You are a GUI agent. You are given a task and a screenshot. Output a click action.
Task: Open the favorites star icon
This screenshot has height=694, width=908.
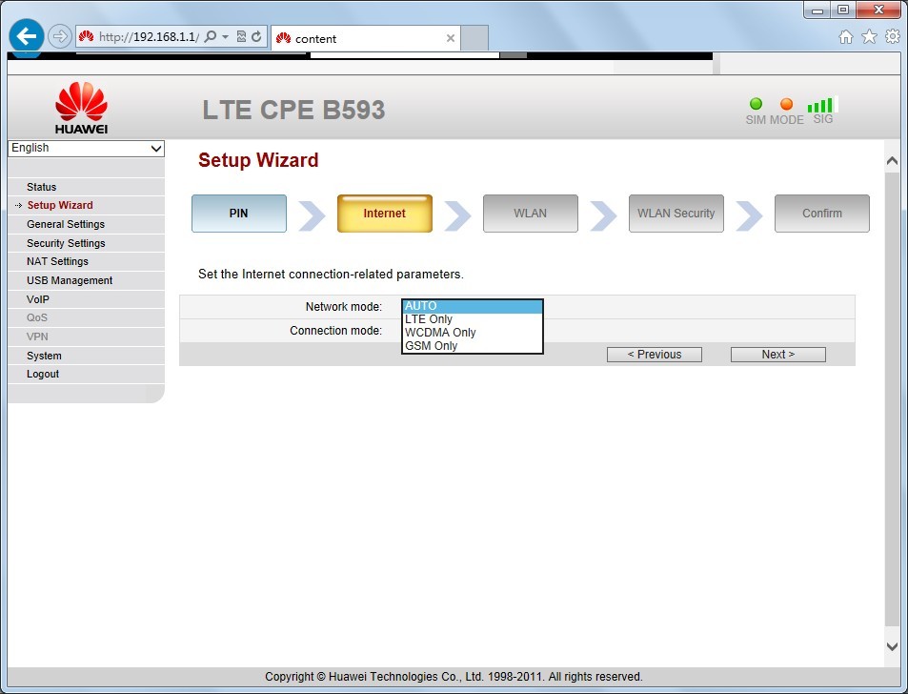click(869, 37)
